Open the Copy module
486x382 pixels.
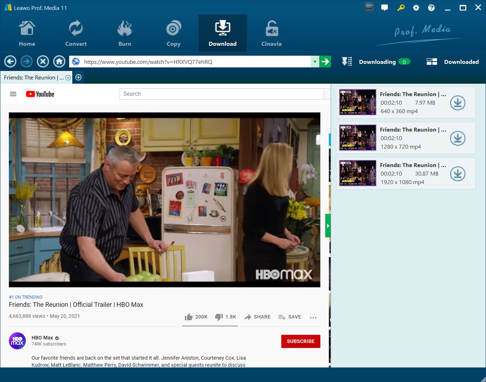click(173, 34)
